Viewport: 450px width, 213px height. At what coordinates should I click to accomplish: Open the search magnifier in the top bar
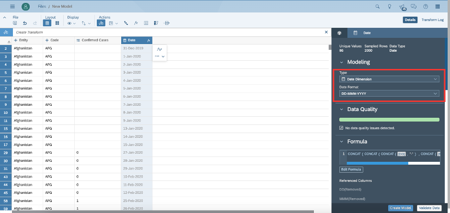(378, 6)
